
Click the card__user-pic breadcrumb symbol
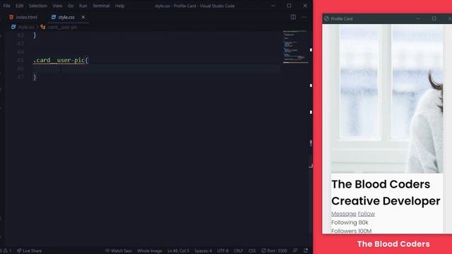click(x=62, y=27)
